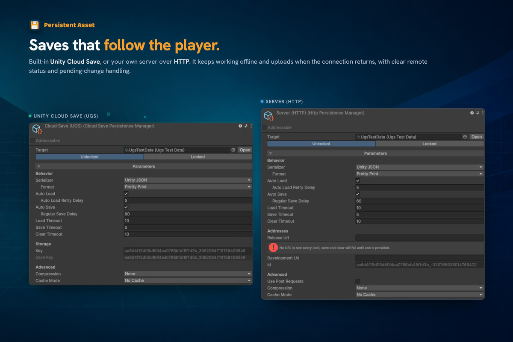Open Serializer dropdown in Server (HTTP) panel
Viewport: 513px width, 342px height.
click(419, 167)
